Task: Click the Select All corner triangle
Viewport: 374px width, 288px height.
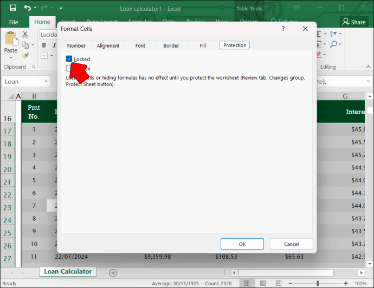Action: click(x=11, y=96)
